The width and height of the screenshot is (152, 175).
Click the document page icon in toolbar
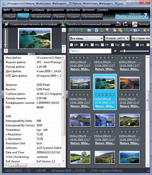(96, 30)
